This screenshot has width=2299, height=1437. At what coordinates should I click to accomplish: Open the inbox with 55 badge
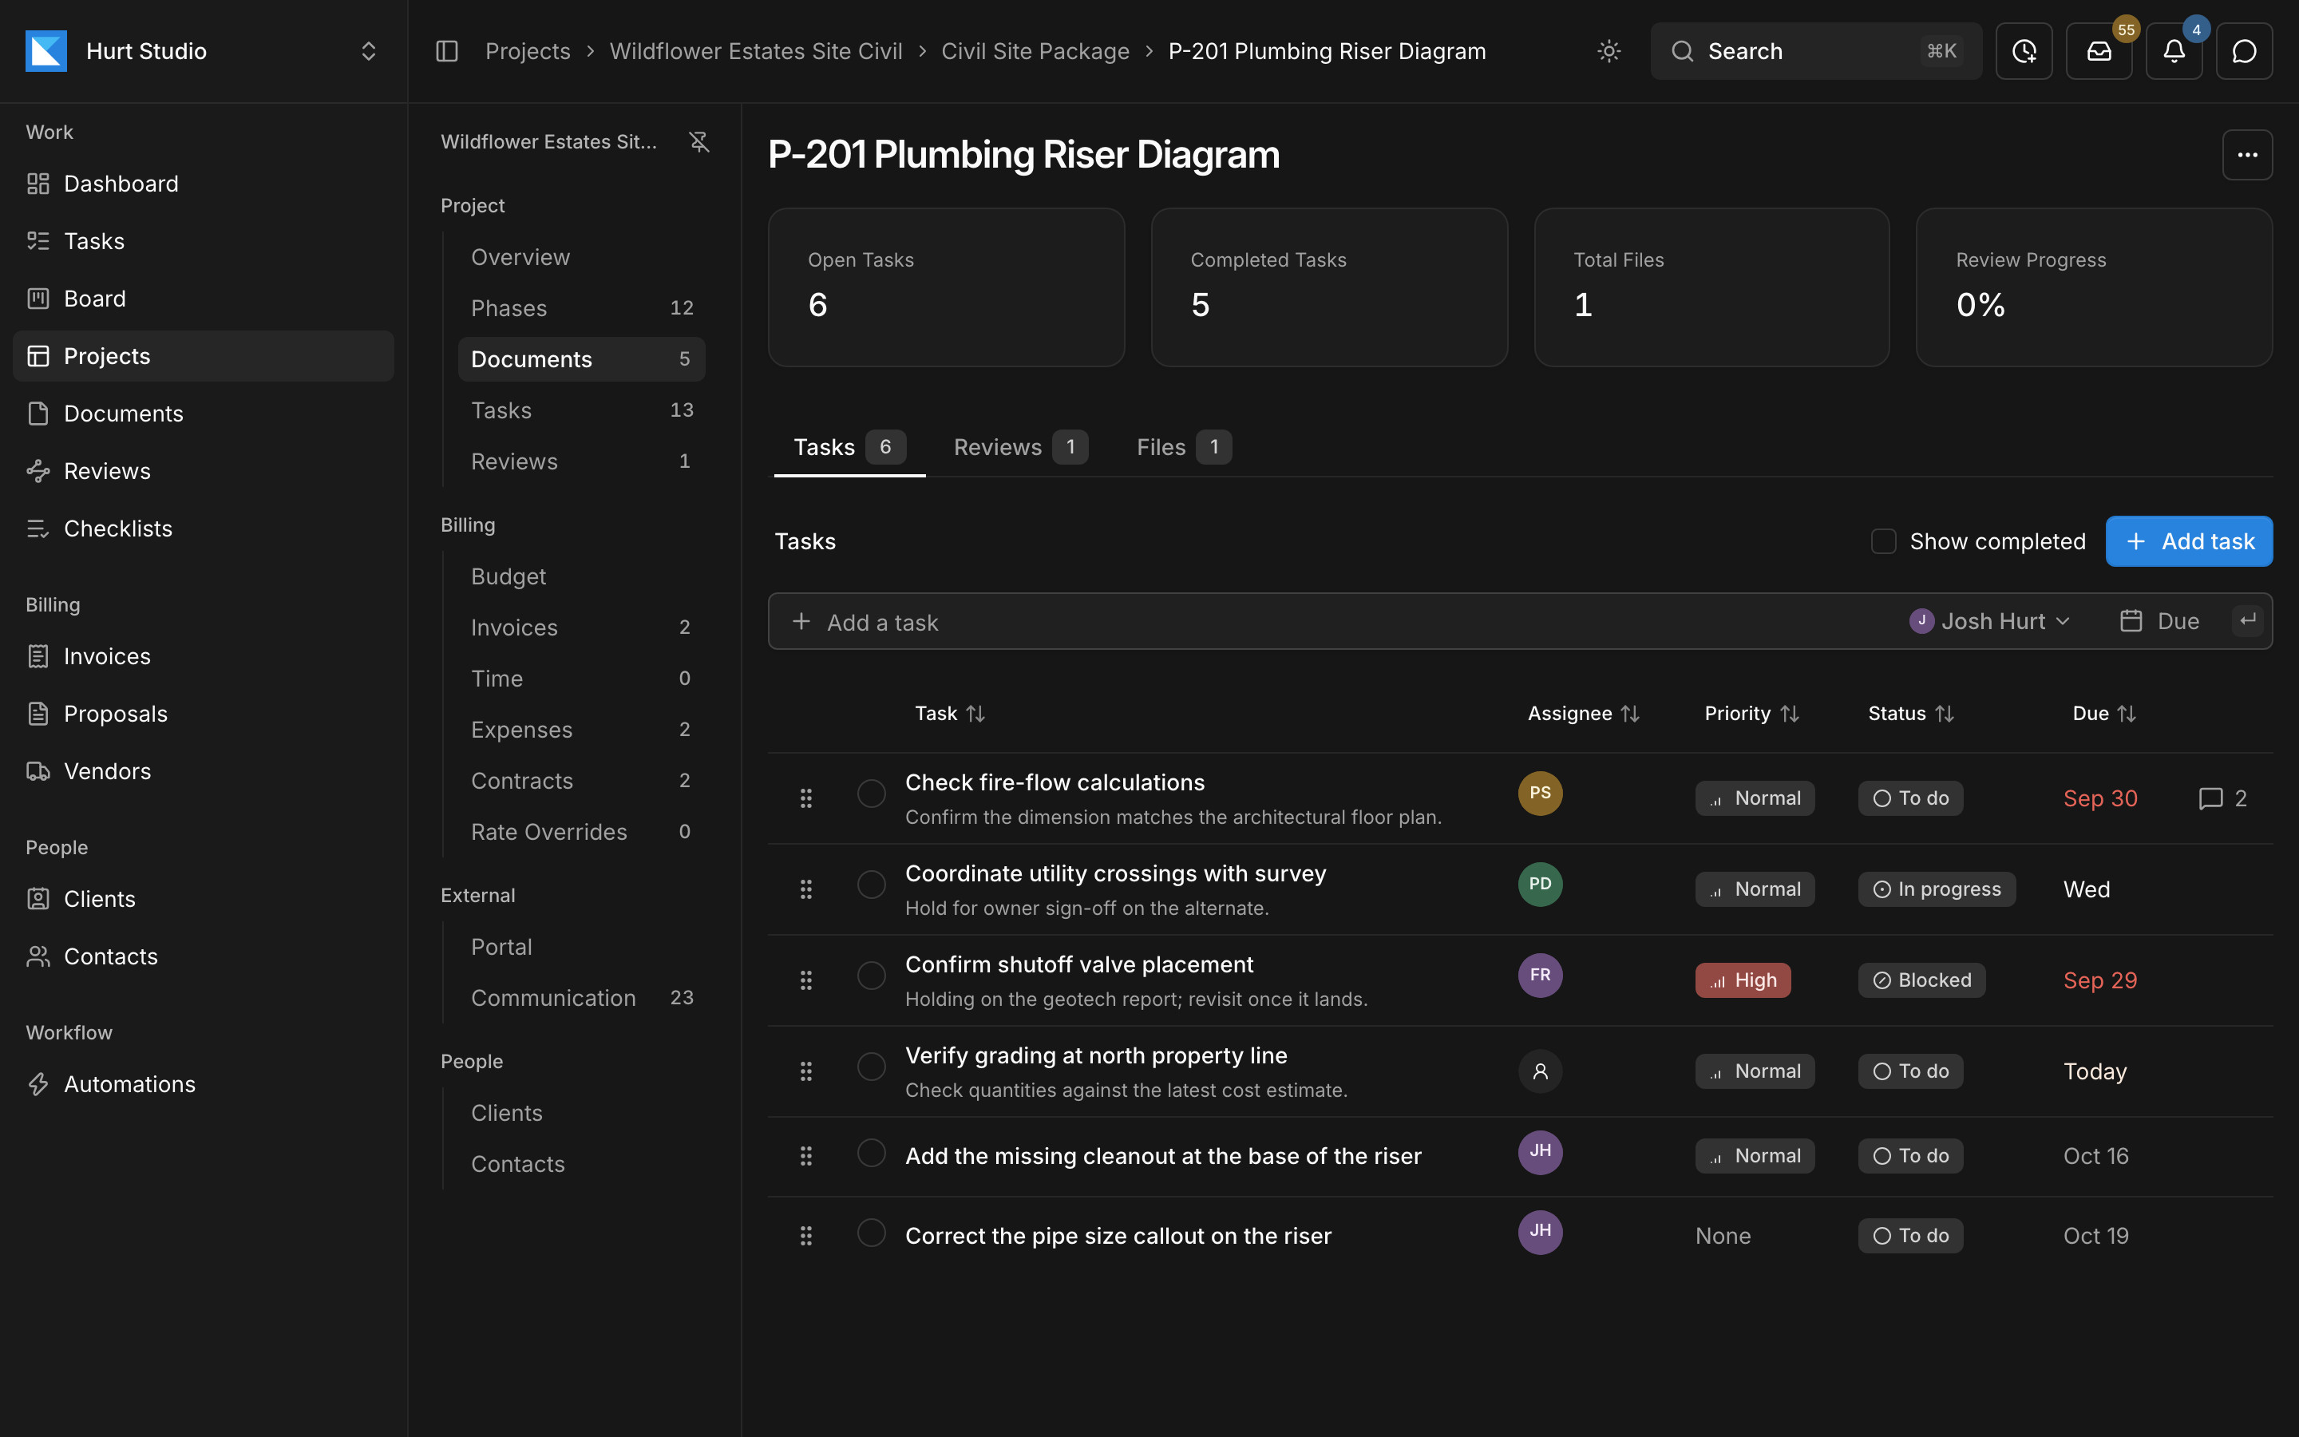[2099, 51]
